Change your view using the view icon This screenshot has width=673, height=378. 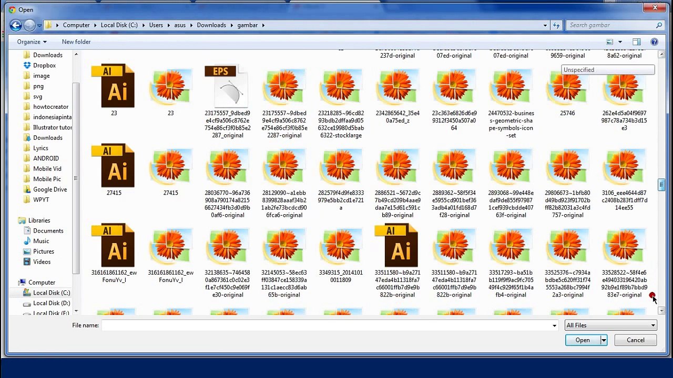click(x=610, y=41)
